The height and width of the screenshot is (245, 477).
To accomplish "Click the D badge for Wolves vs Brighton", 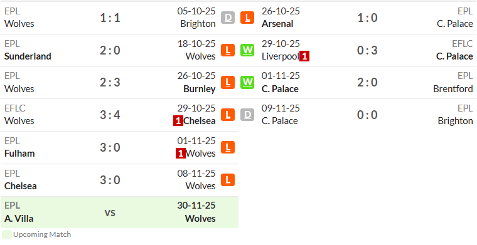I will [228, 18].
